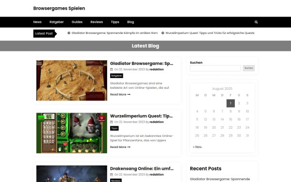Click calendar day 31
The height and width of the screenshot is (182, 291).
point(247,135)
